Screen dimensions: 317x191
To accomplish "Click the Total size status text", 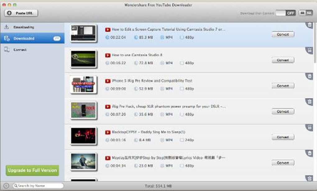I will tap(158, 186).
